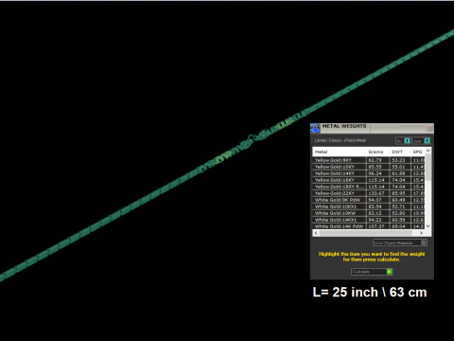Click the 82.79 grams cell

pos(377,160)
